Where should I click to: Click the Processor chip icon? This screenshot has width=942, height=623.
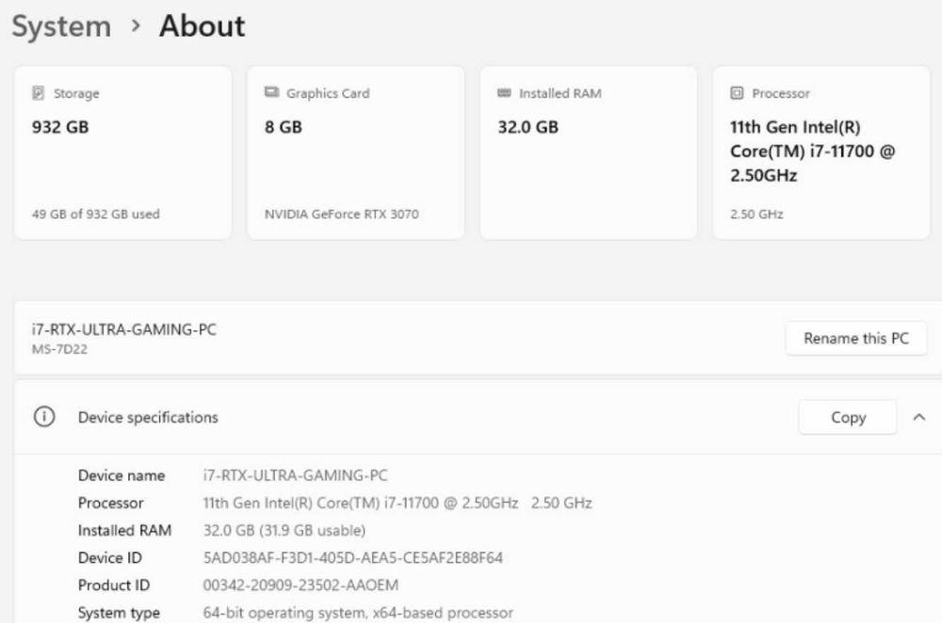point(737,93)
